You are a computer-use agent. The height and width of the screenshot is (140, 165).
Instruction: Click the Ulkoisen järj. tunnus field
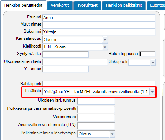tap(96, 101)
